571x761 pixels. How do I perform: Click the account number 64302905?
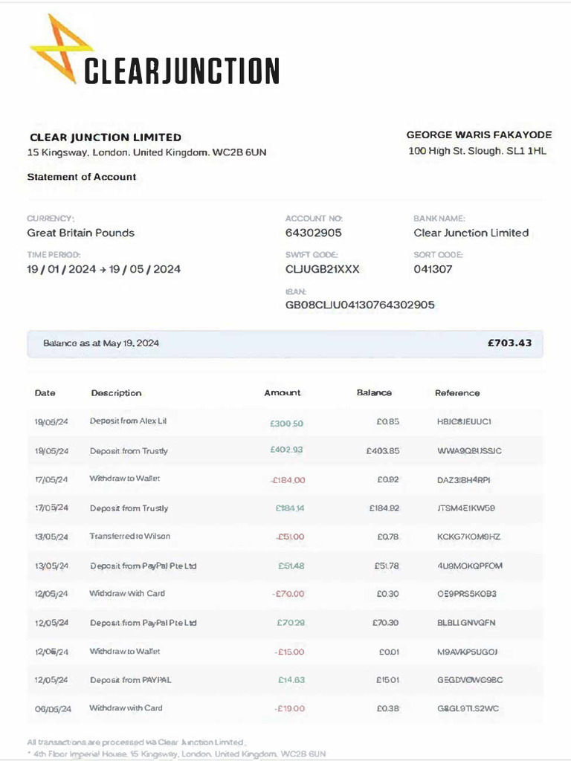coord(313,233)
